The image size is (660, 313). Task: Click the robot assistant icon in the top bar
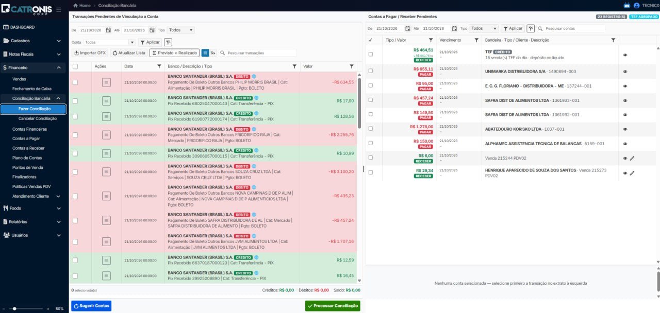(627, 5)
